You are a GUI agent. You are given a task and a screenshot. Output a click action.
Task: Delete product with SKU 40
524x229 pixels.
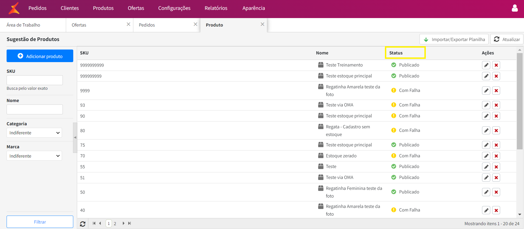point(496,210)
